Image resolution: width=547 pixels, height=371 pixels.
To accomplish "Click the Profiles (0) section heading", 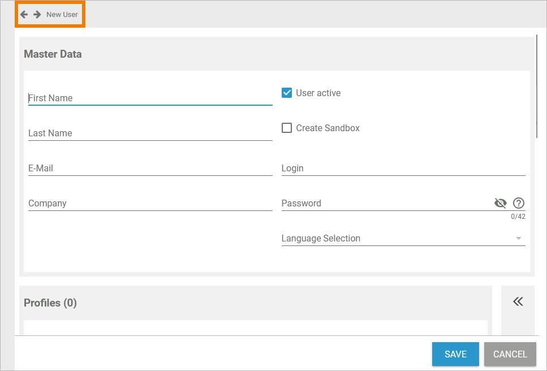I will (50, 303).
